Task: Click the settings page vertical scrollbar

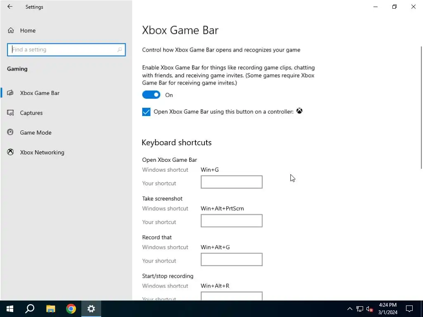Action: 421,108
